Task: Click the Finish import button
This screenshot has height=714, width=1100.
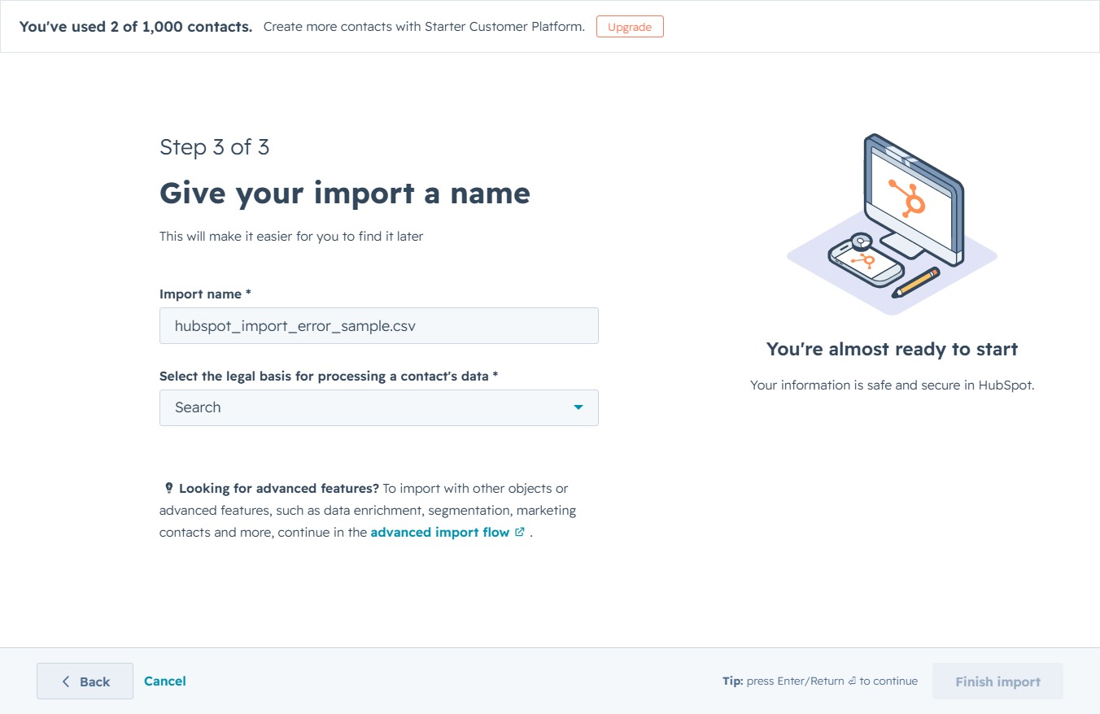Action: click(997, 681)
